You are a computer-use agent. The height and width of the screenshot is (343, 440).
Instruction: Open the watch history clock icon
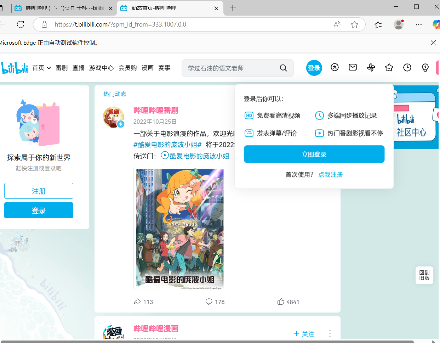pyautogui.click(x=407, y=67)
